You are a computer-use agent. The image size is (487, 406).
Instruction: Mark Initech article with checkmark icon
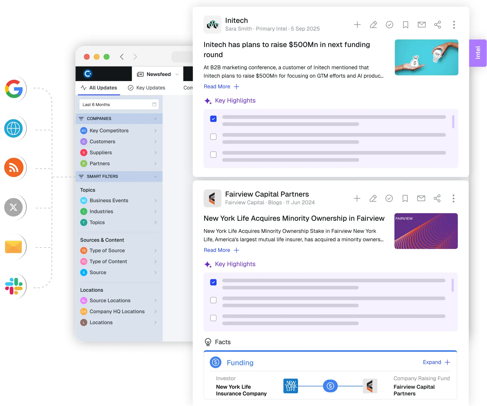[389, 25]
